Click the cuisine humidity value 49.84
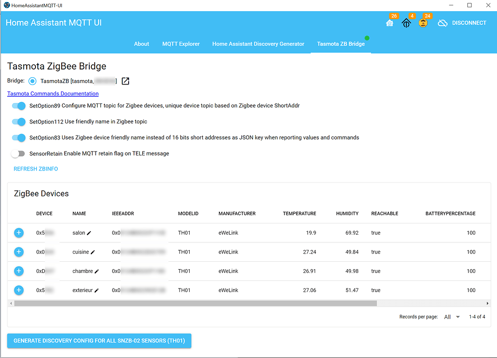Viewport: 497px width, 358px height. (x=352, y=252)
